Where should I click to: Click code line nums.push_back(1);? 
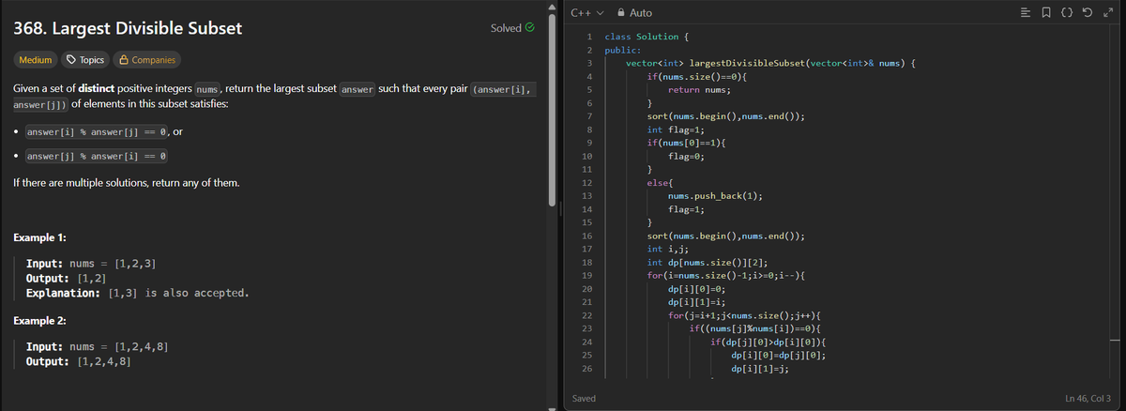[x=714, y=195]
